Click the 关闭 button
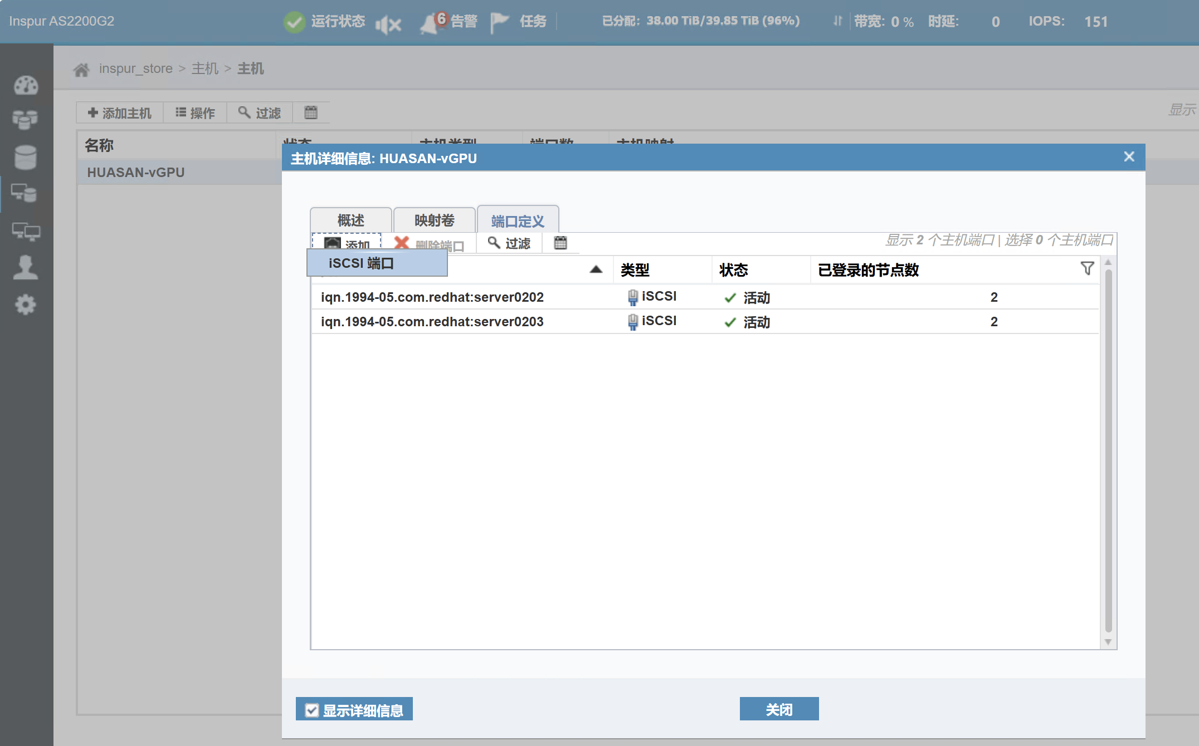The width and height of the screenshot is (1199, 746). coord(779,709)
